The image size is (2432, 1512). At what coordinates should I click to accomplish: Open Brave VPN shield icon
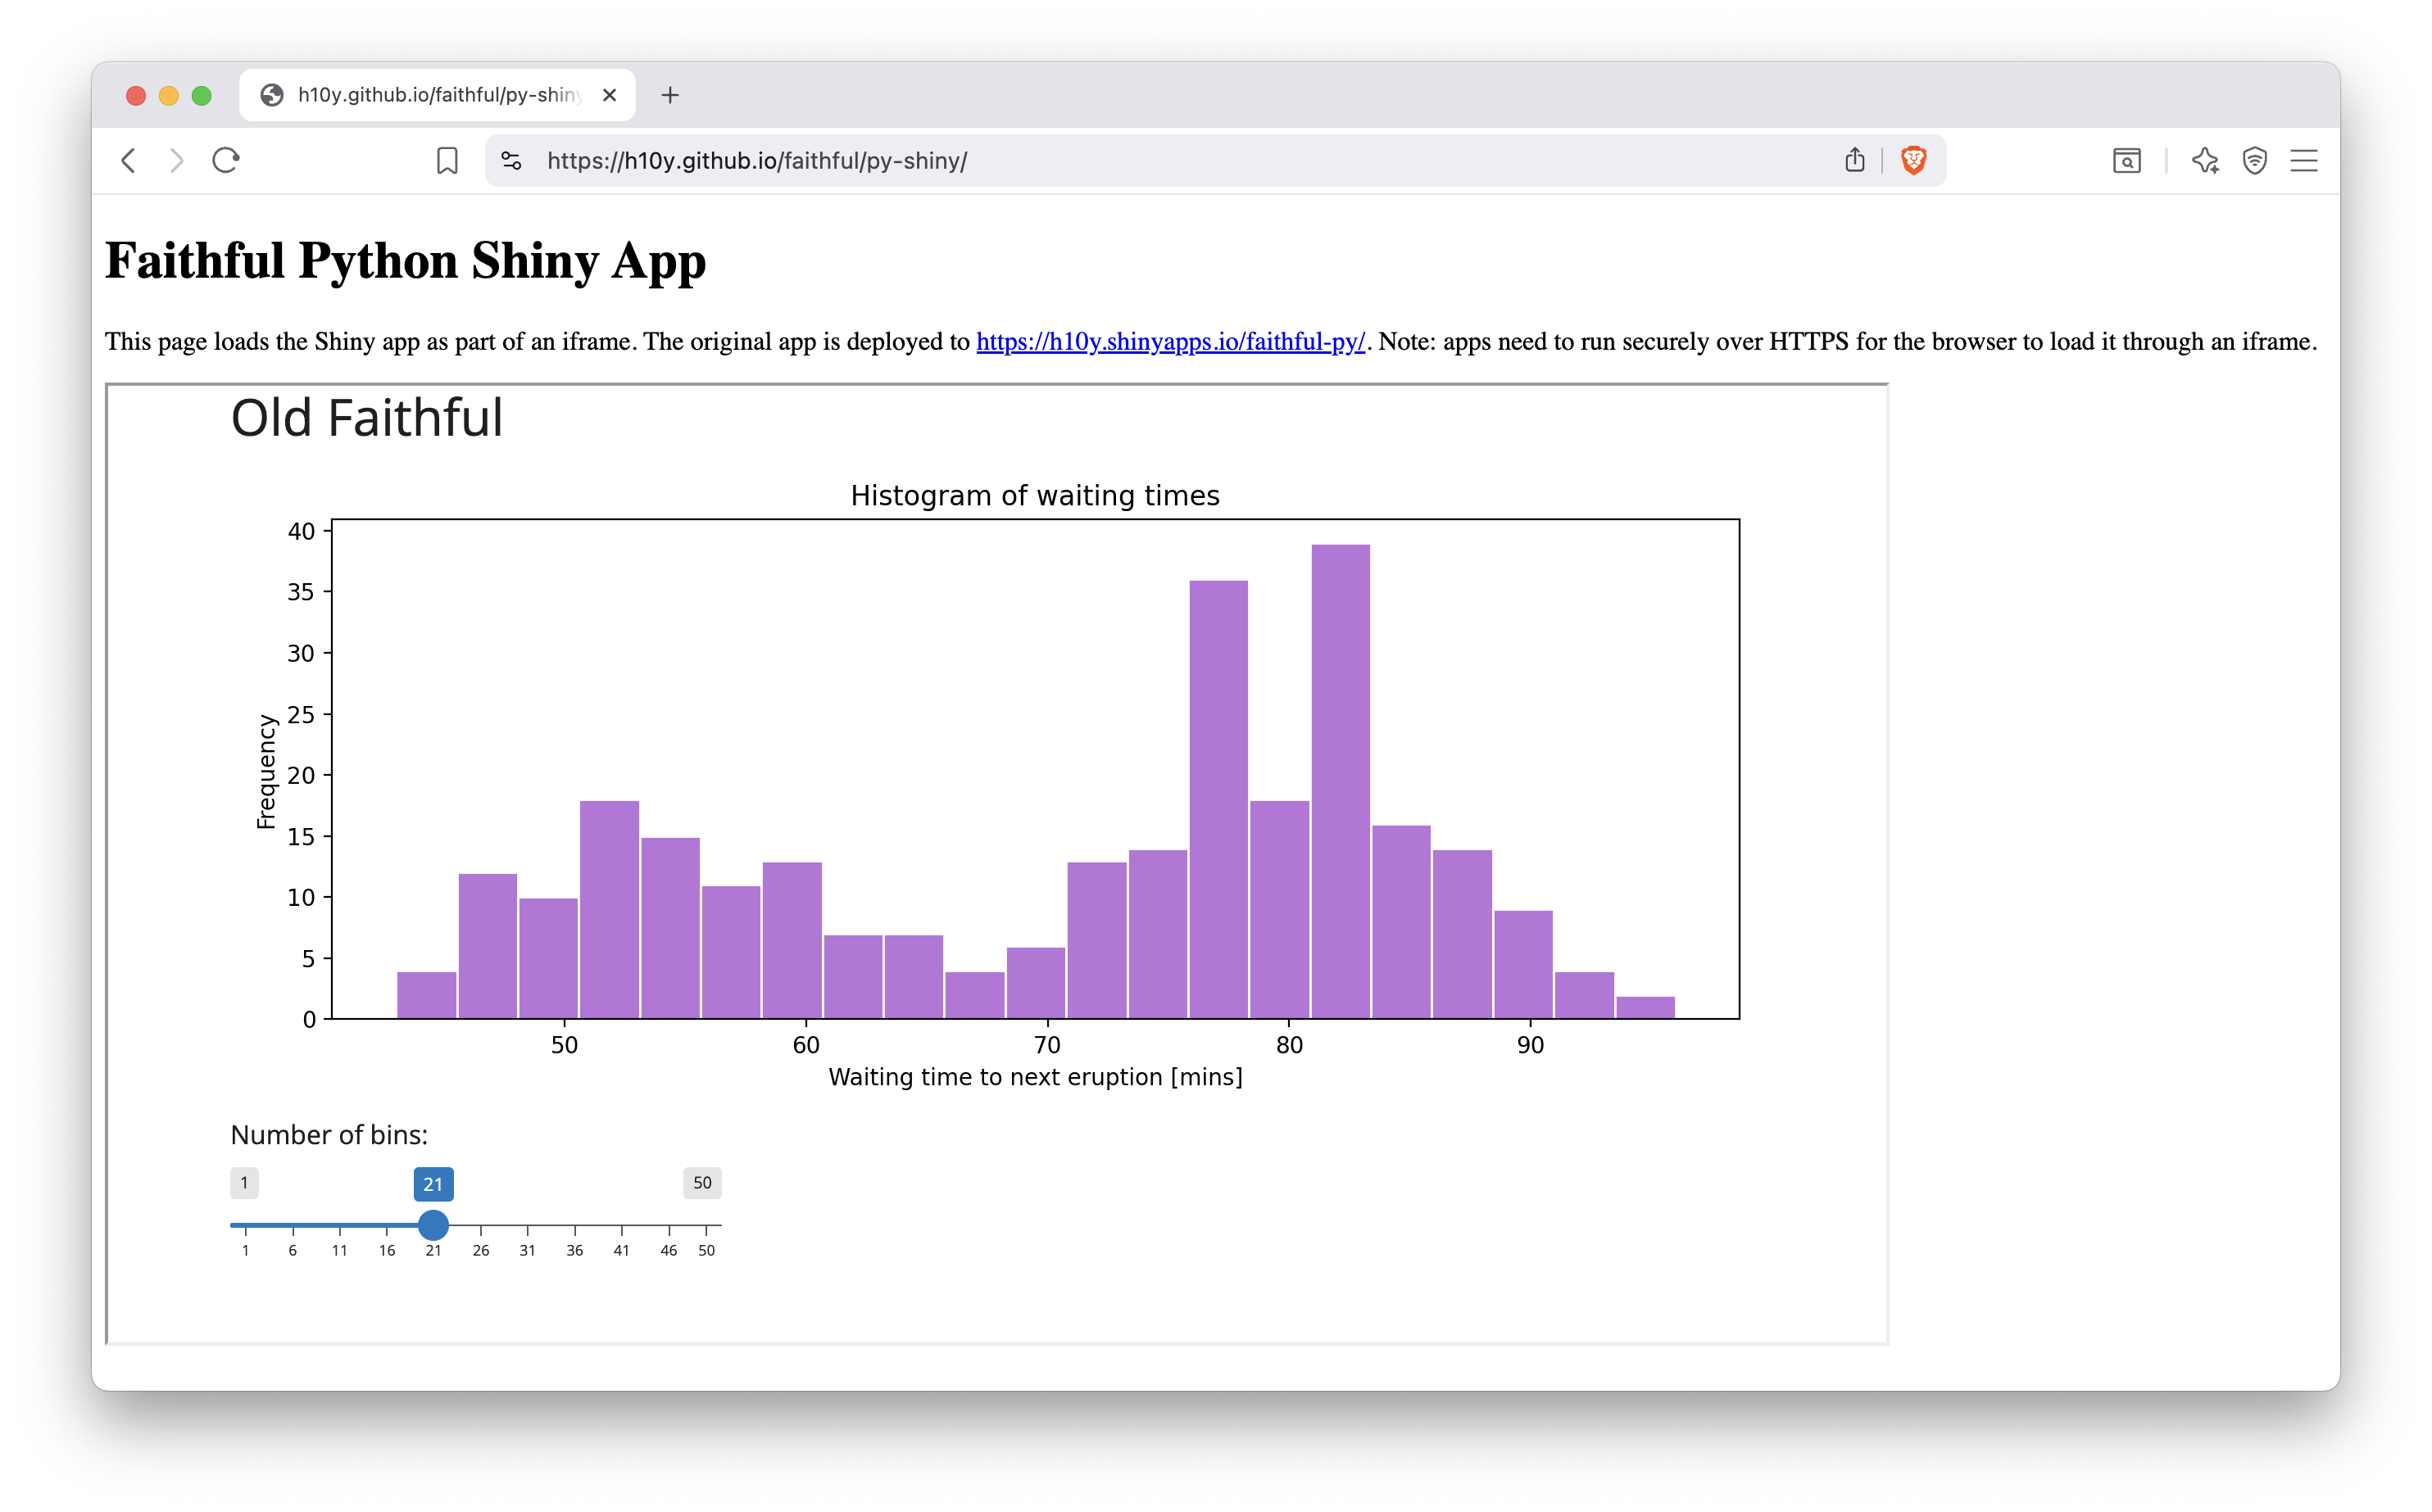[2255, 160]
